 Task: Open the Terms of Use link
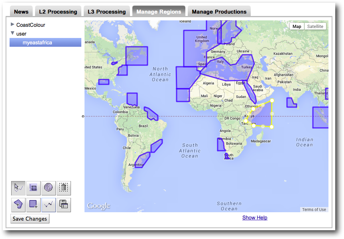(x=314, y=209)
